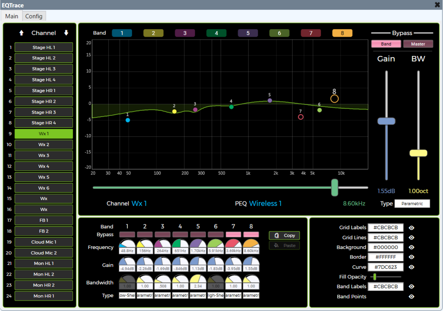443x311 pixels.
Task: Select the band 8 point on graph
Action: [334, 99]
